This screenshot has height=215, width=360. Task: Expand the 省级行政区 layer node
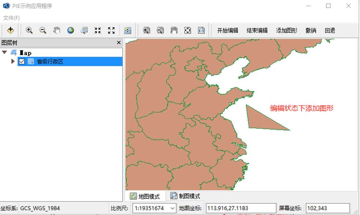click(13, 61)
